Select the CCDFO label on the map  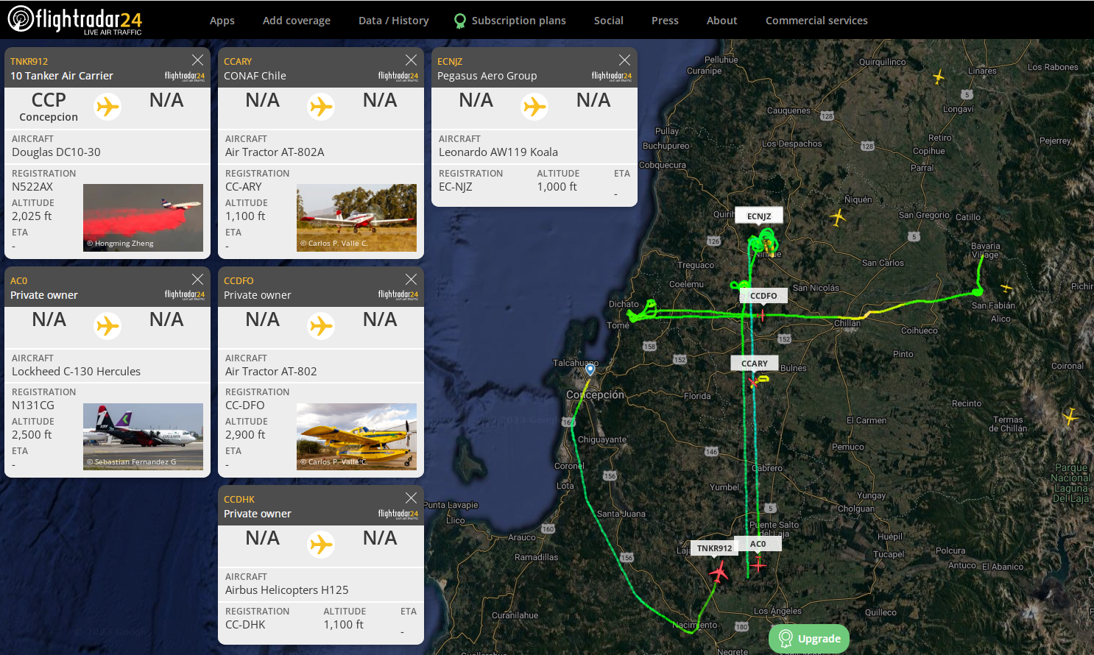(x=763, y=296)
